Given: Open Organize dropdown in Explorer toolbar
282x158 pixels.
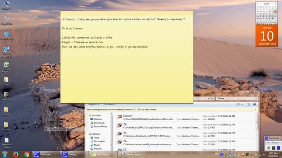Looking at the screenshot, I should coord(93,104).
